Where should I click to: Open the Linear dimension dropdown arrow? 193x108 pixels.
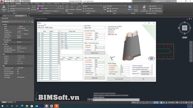[43, 11]
